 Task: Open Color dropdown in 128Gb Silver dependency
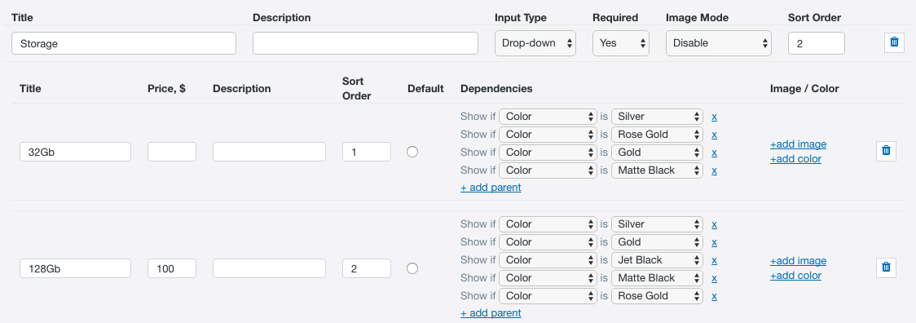pos(548,224)
